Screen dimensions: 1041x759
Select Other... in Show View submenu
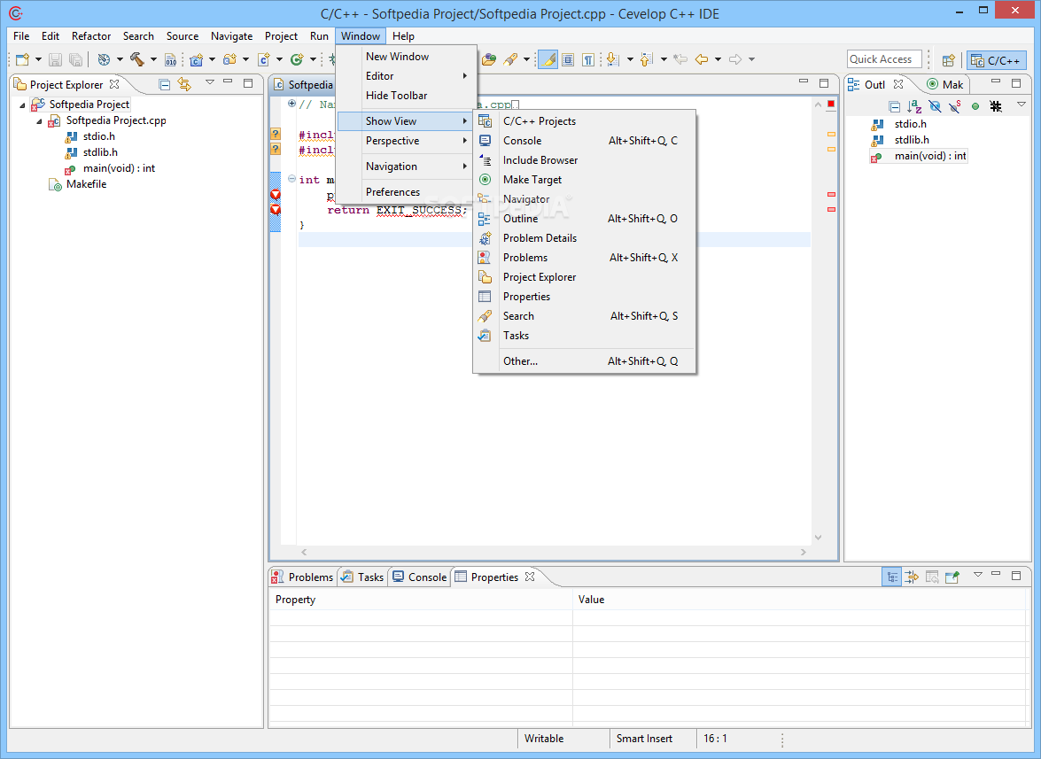(585, 361)
